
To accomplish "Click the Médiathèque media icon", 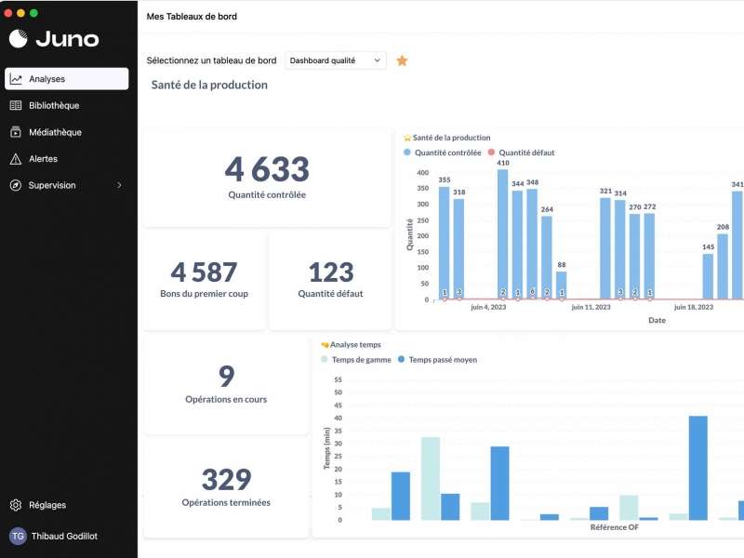I will (x=16, y=132).
